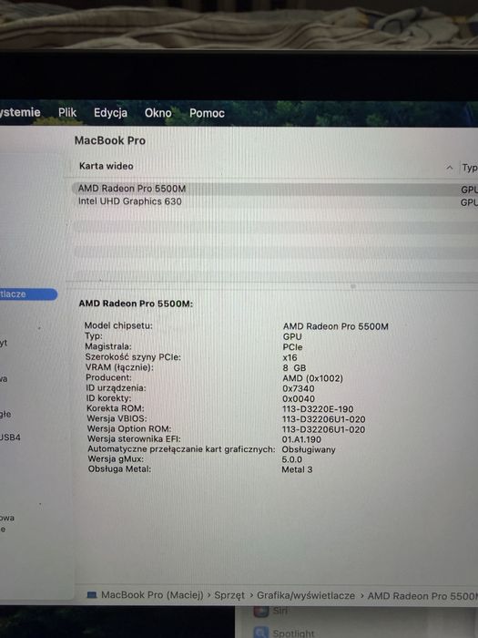Open the Okno menu

tap(158, 113)
